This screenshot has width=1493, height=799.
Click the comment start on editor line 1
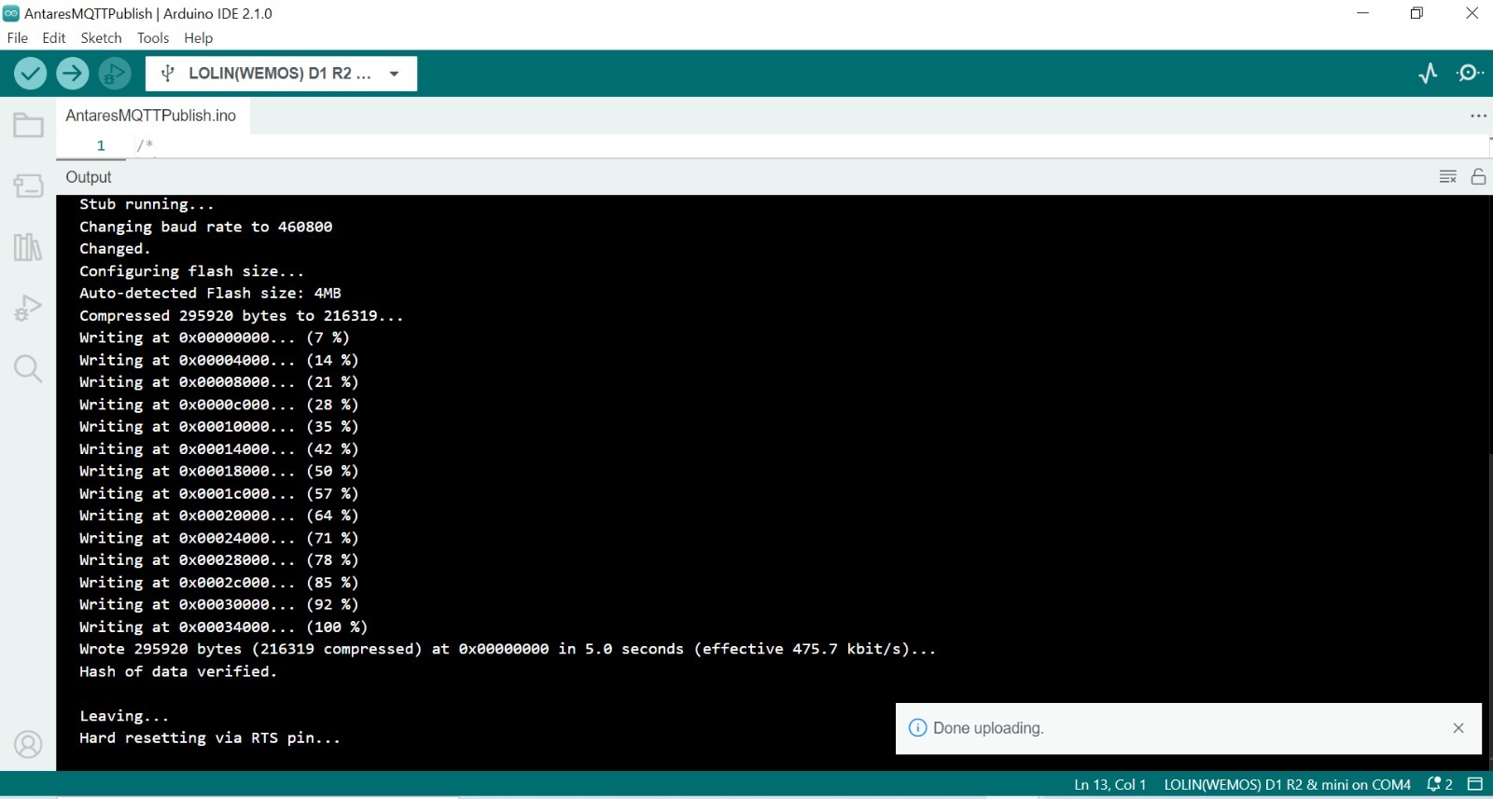145,145
